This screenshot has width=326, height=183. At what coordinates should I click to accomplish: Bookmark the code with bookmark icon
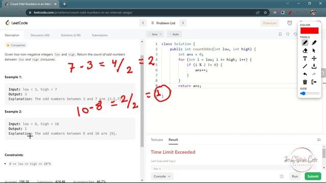pyautogui.click(x=280, y=34)
